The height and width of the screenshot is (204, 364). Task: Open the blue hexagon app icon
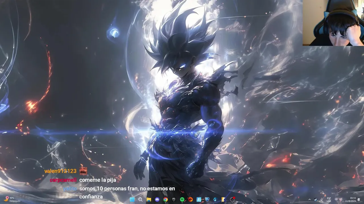[215, 199]
